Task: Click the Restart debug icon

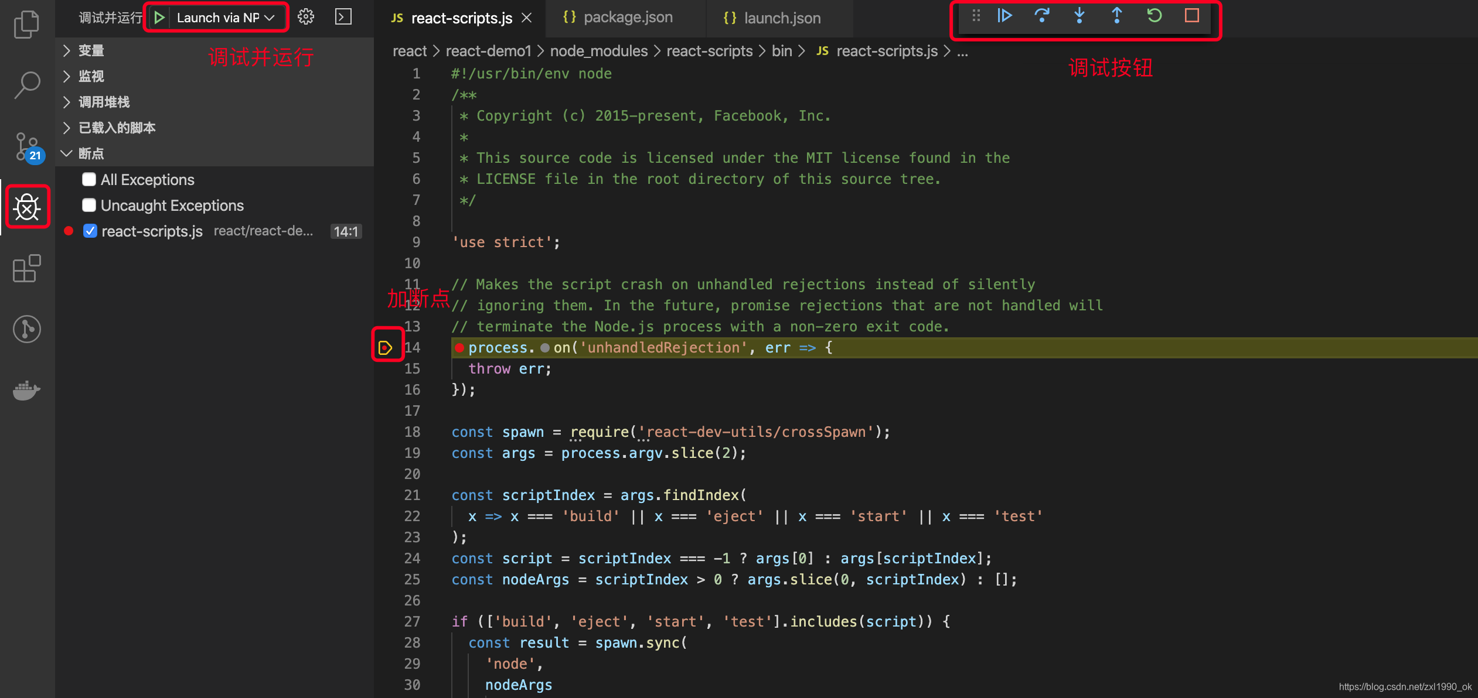Action: click(1154, 16)
